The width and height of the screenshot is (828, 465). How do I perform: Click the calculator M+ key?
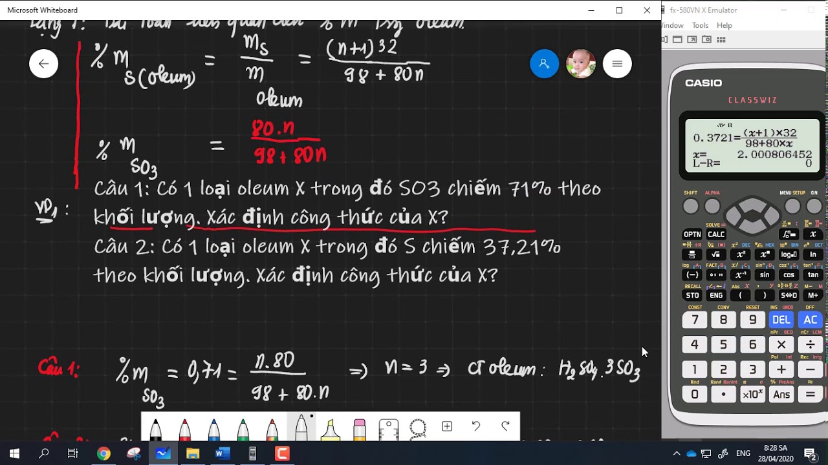tap(813, 295)
